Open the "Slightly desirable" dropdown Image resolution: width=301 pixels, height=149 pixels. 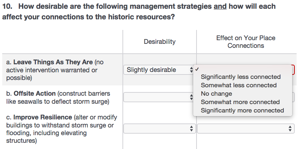click(159, 70)
